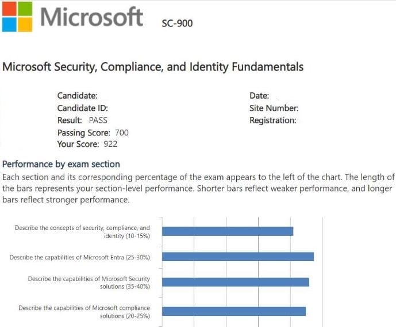Select the SC-900 exam code

point(178,24)
